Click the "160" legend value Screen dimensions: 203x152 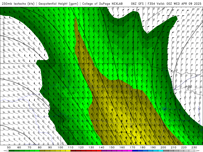coord(122,147)
